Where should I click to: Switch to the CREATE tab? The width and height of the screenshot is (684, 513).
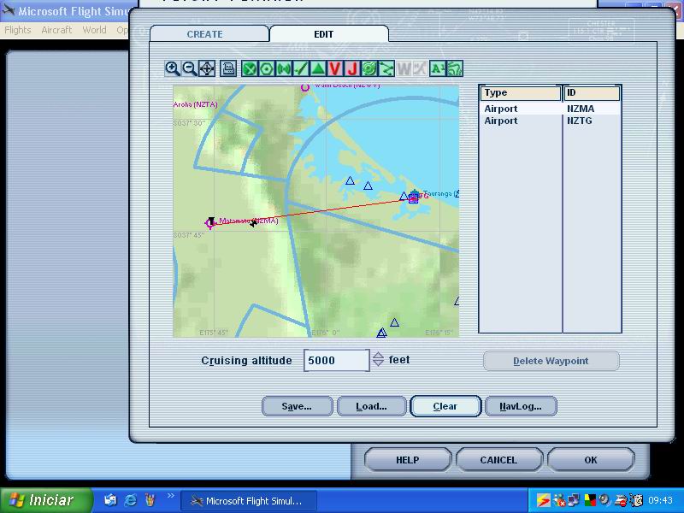(x=204, y=34)
